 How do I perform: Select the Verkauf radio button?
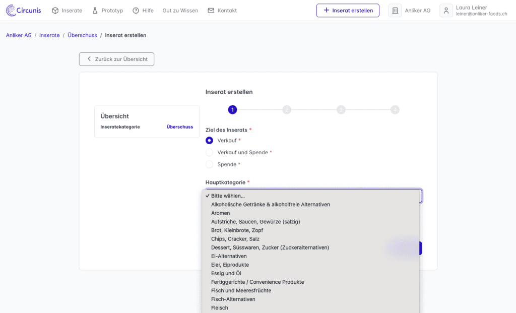(x=209, y=140)
